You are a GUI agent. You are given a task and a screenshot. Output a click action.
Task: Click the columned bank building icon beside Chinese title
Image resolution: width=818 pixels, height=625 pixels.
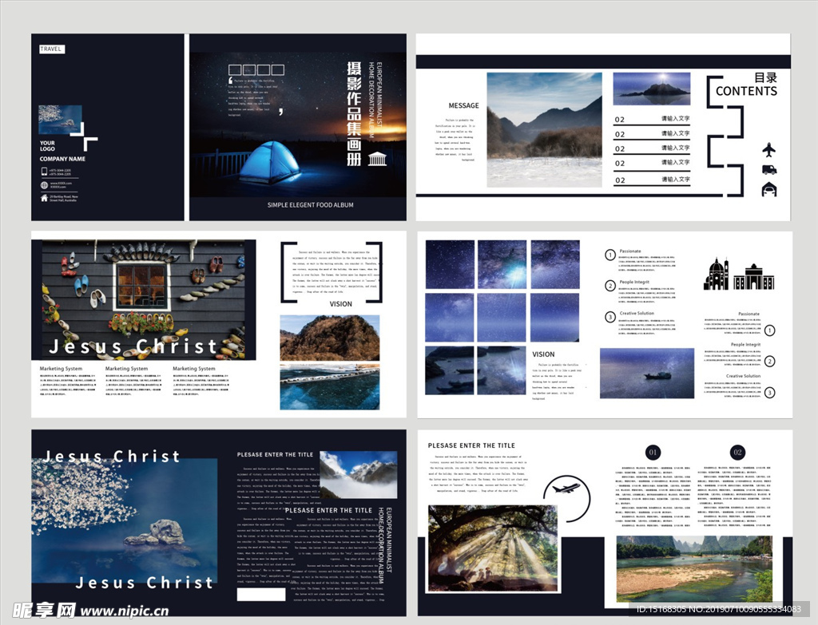[x=377, y=159]
